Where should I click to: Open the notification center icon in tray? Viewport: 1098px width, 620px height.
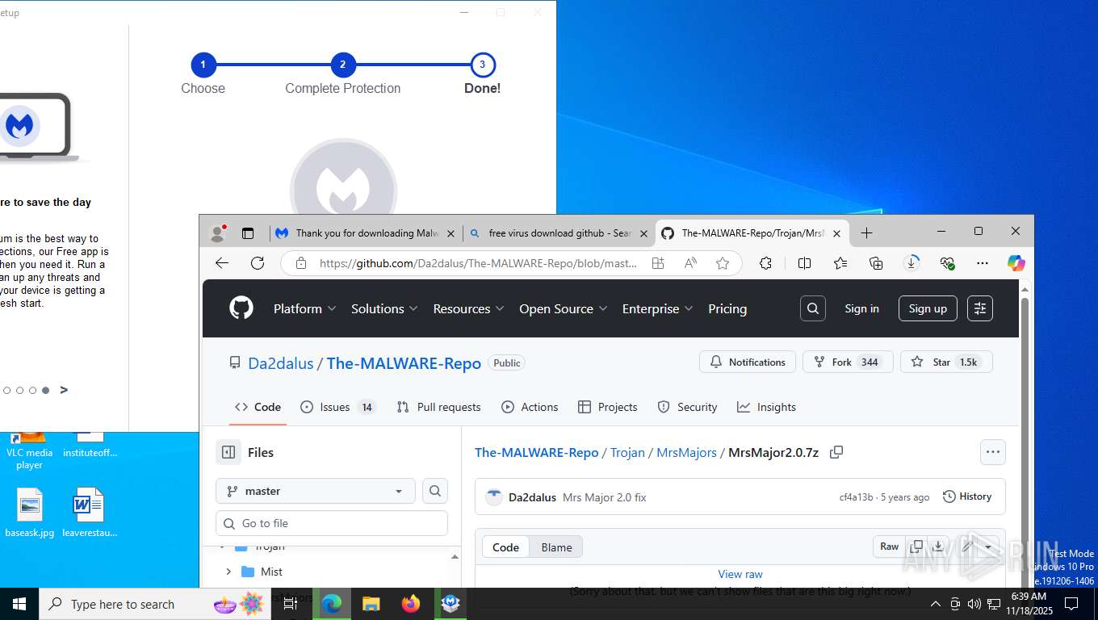tap(1072, 604)
